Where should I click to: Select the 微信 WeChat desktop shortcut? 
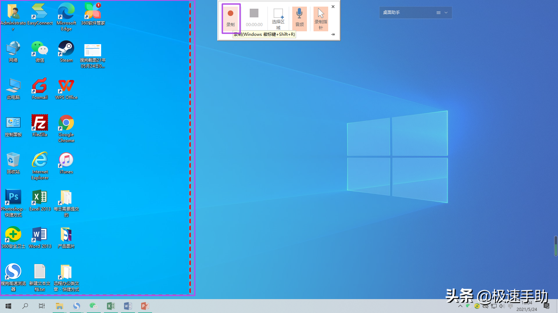(x=40, y=51)
